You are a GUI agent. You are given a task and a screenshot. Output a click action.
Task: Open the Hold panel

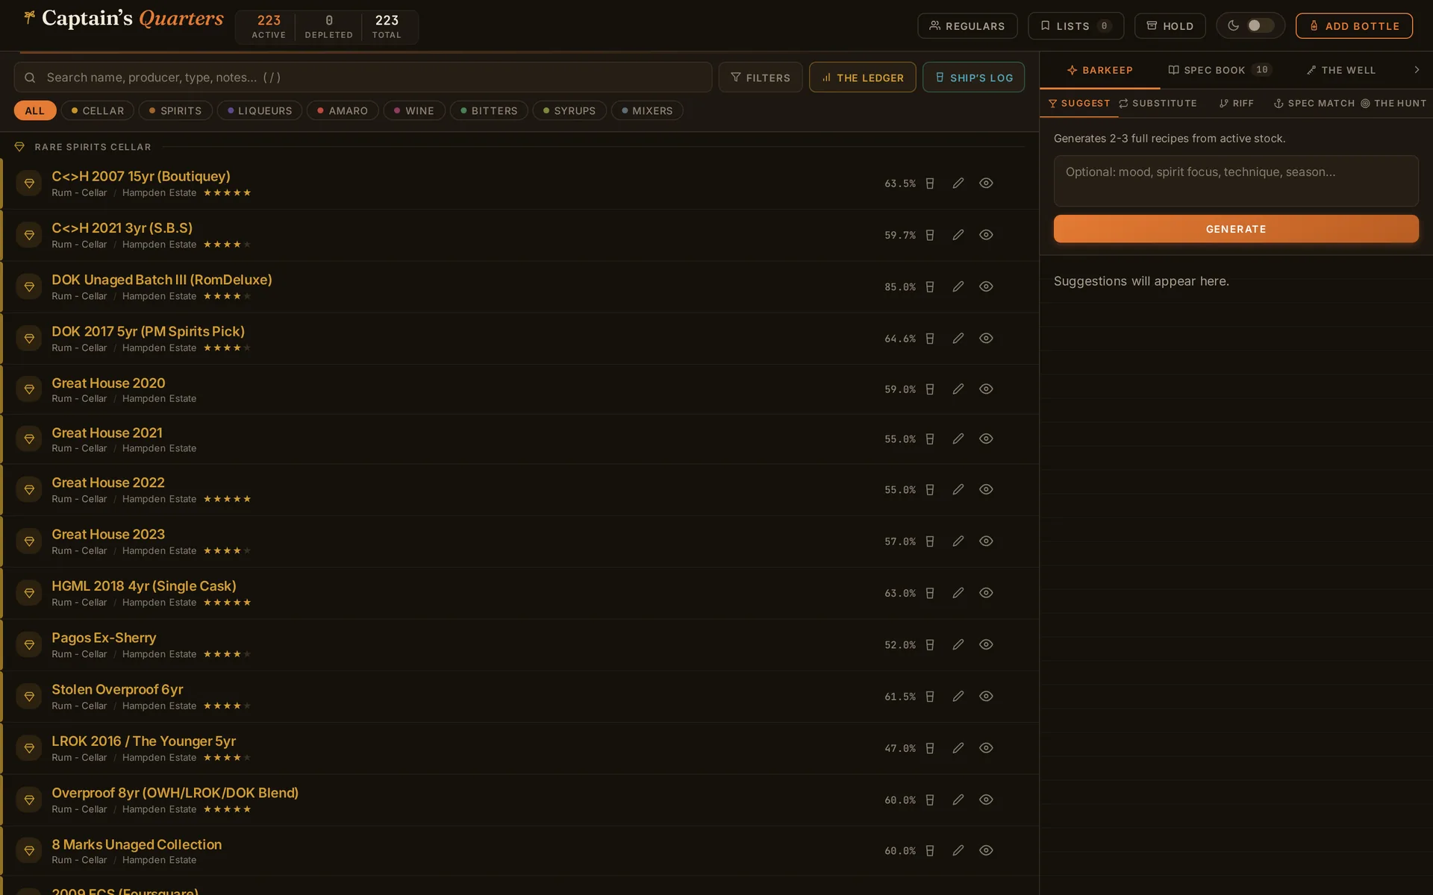[x=1170, y=26]
